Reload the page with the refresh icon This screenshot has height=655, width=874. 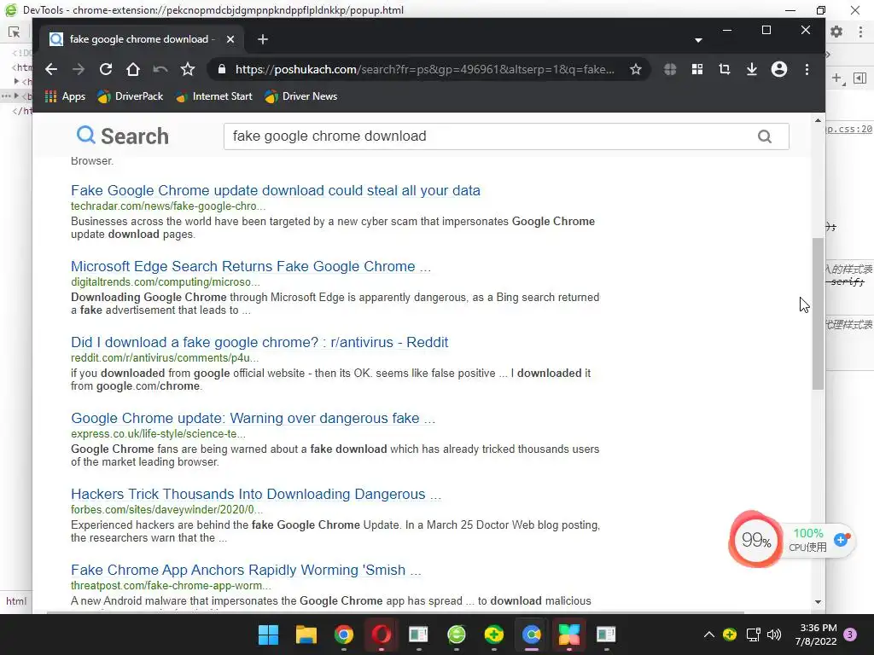tap(106, 69)
